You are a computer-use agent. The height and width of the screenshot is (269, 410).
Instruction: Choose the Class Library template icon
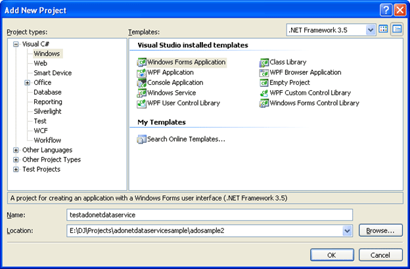[264, 62]
